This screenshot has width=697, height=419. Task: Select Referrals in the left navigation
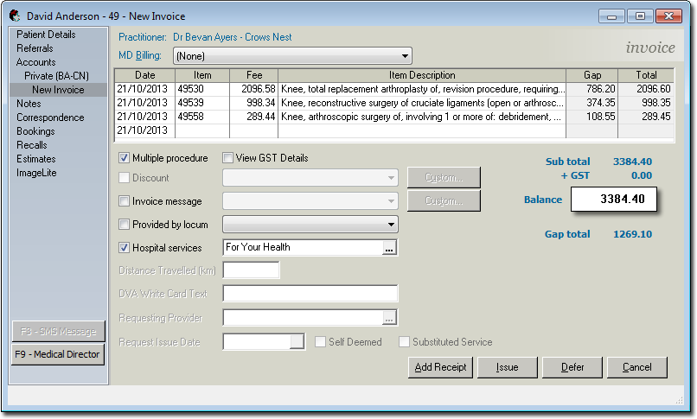pos(35,48)
